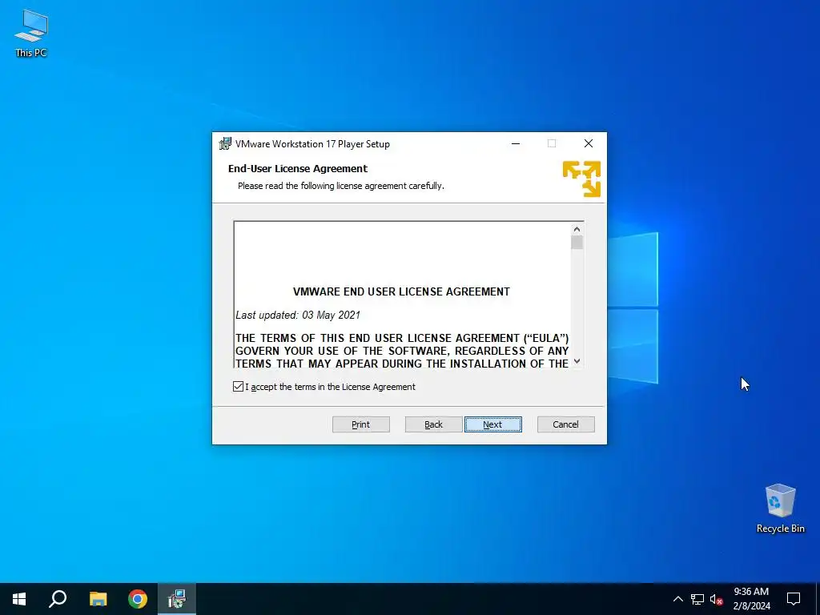The image size is (820, 615).
Task: Click the VMware setup title bar icon
Action: click(225, 143)
